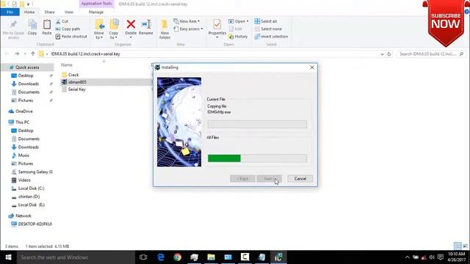Click History in Open group
The image size is (470, 264).
coord(238,37)
